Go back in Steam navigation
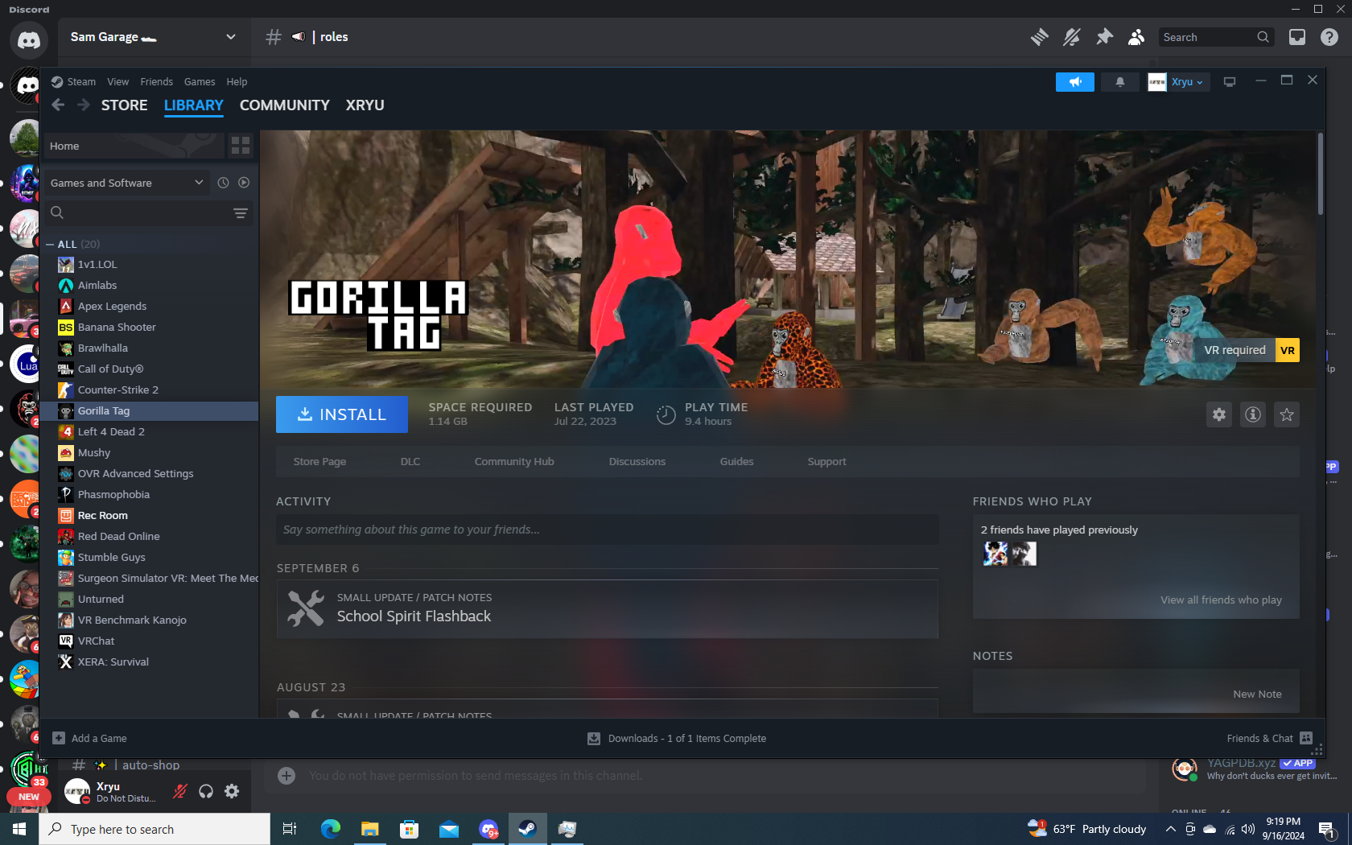Screen dimensions: 1352x845 tap(58, 105)
